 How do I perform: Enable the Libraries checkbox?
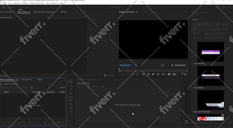[194, 38]
